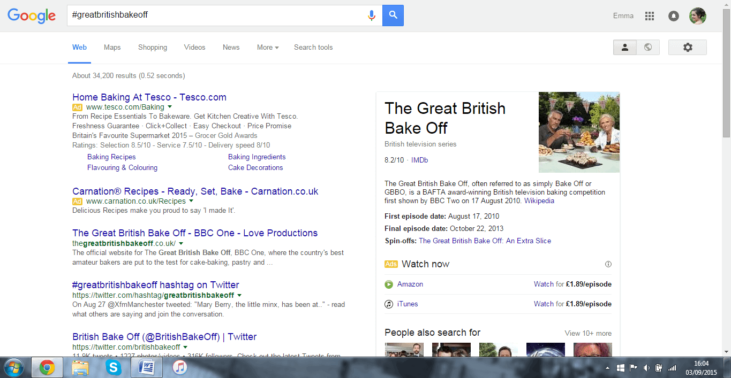Click the 8.2/10 IMDb rating text
This screenshot has height=378, width=731.
406,160
